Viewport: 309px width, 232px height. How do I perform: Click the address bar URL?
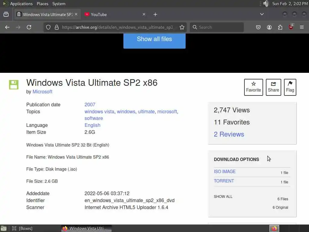(118, 27)
